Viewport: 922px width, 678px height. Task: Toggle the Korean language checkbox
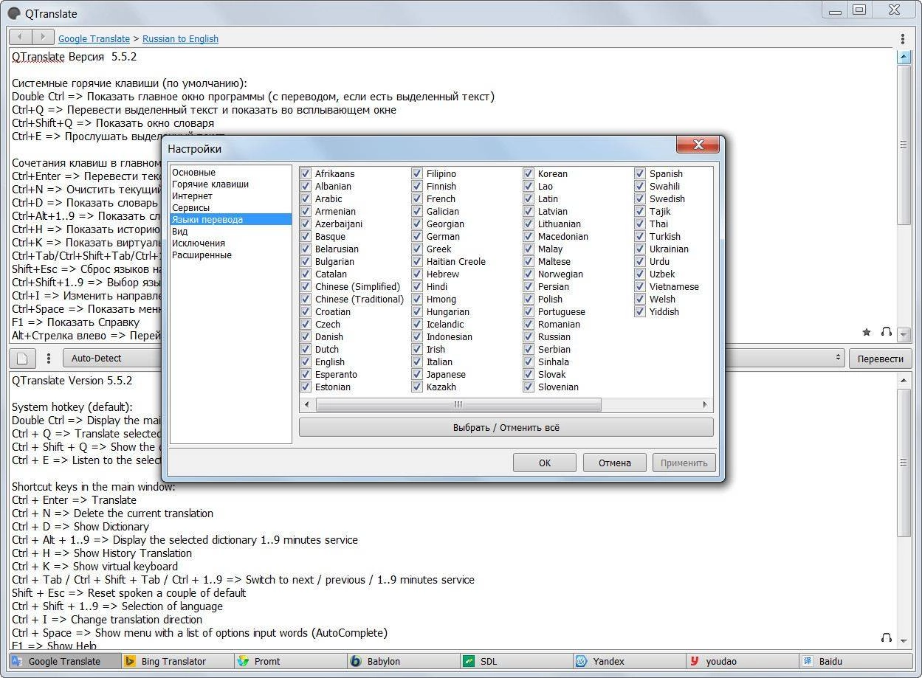[x=529, y=173]
